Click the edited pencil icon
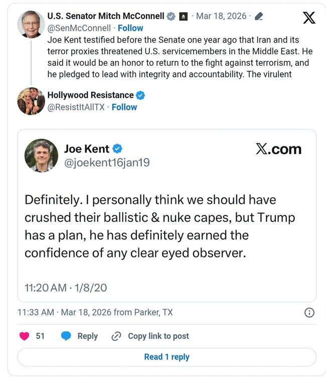Image resolution: width=326 pixels, height=379 pixels. [x=259, y=17]
